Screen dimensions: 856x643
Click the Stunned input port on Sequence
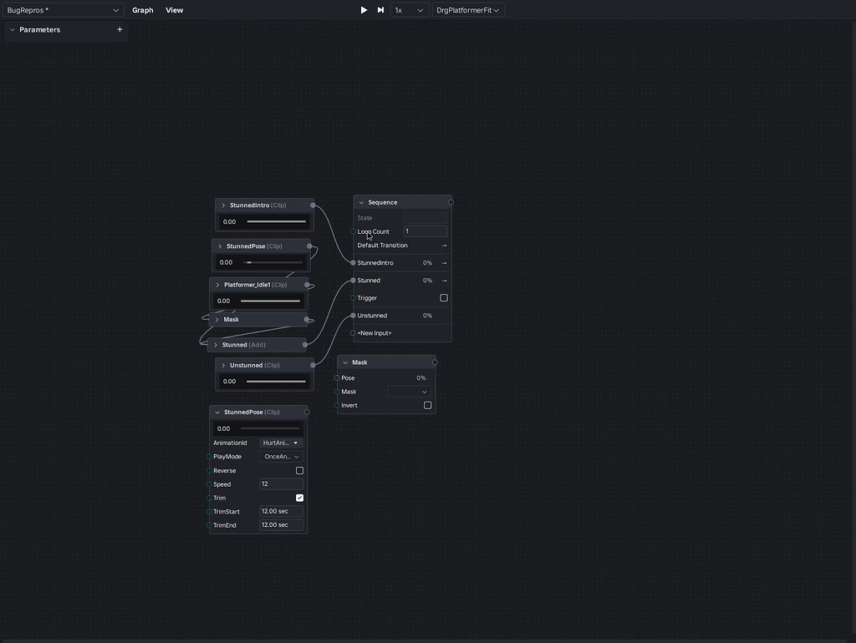[354, 281]
